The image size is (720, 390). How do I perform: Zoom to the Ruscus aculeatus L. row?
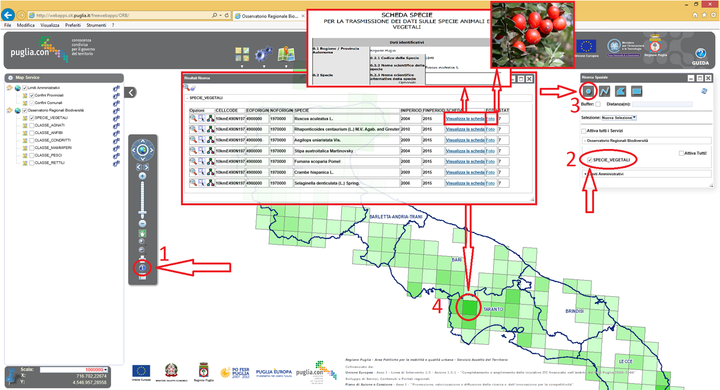193,119
